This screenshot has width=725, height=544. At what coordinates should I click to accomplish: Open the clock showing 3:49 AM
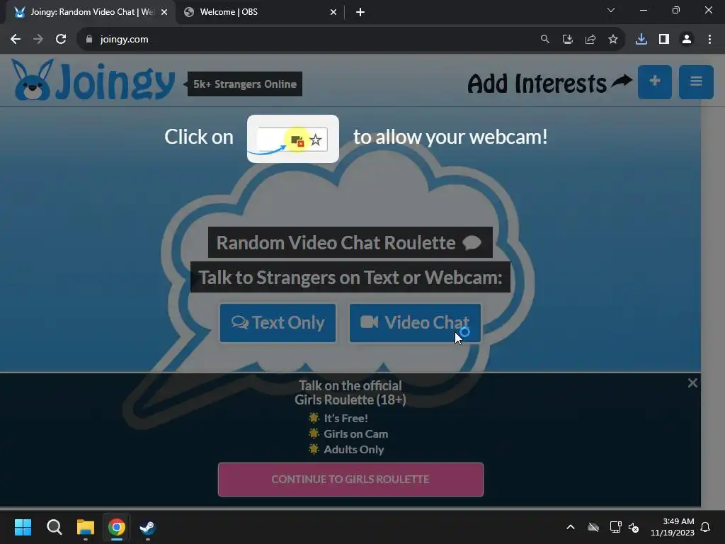673,527
